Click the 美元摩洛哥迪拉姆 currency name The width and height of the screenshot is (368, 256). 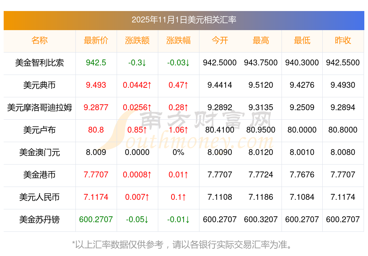(x=39, y=108)
